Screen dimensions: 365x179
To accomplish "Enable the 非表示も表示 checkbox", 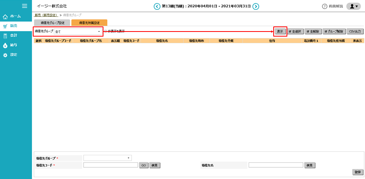I will (106, 31).
